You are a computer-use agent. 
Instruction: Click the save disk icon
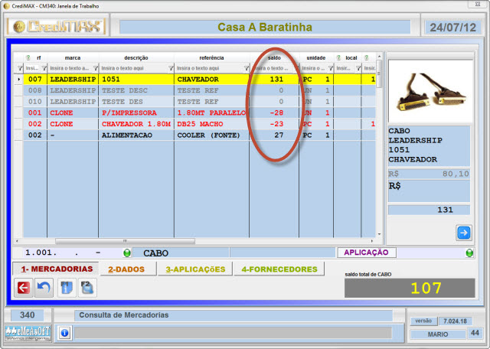click(87, 288)
